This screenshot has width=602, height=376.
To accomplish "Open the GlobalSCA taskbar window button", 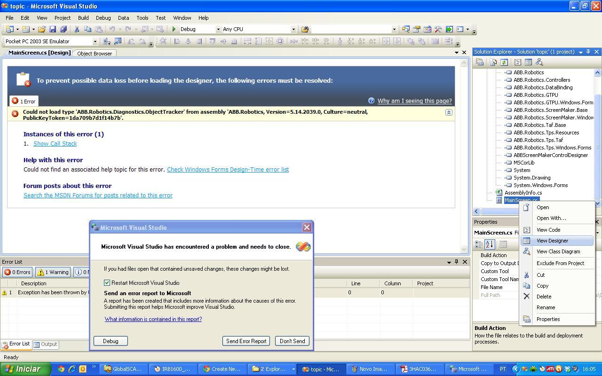I will coord(125,369).
